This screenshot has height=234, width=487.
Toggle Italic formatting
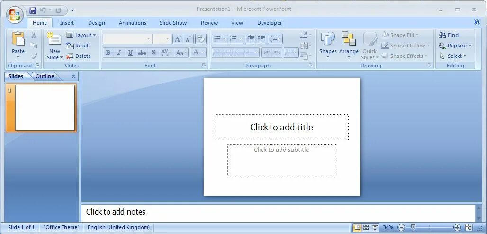(x=119, y=53)
